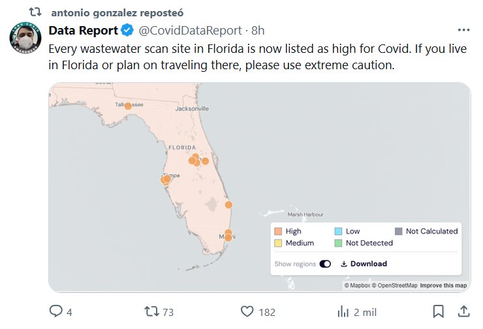Repost this tweet with the retweet icon

coord(152,311)
